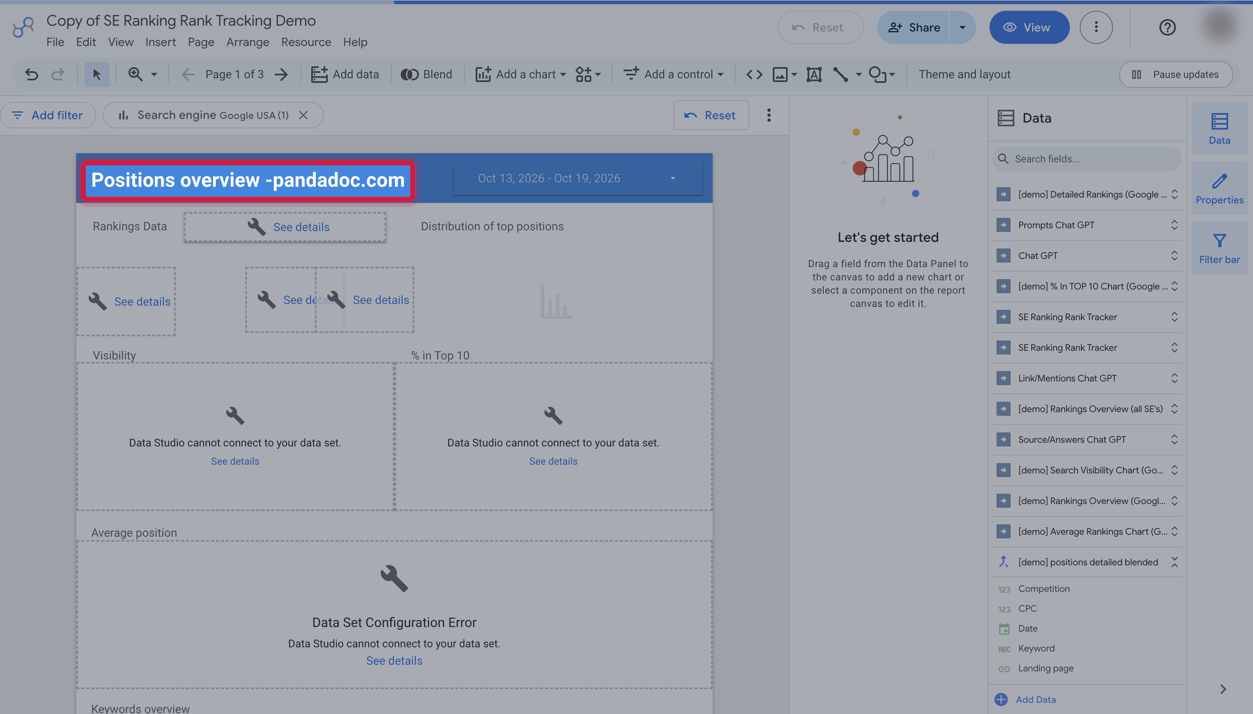Screen dimensions: 1253x714
Task: Expand the Prompts Chat GPT data source
Action: tap(1174, 225)
